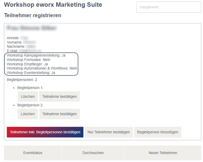The height and width of the screenshot is (162, 203).
Task: Click the Hauptevent input field
Action: coord(169,7)
